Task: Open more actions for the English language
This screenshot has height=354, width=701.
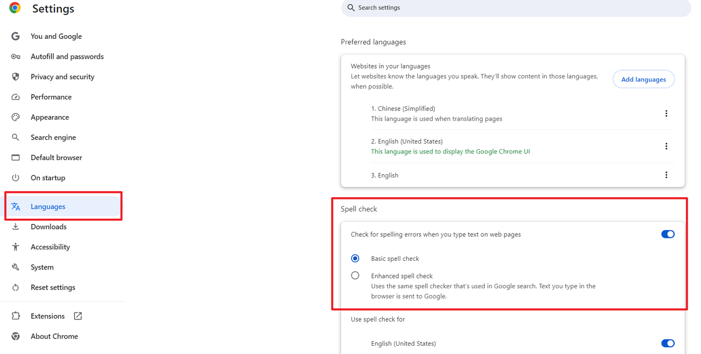Action: 666,175
